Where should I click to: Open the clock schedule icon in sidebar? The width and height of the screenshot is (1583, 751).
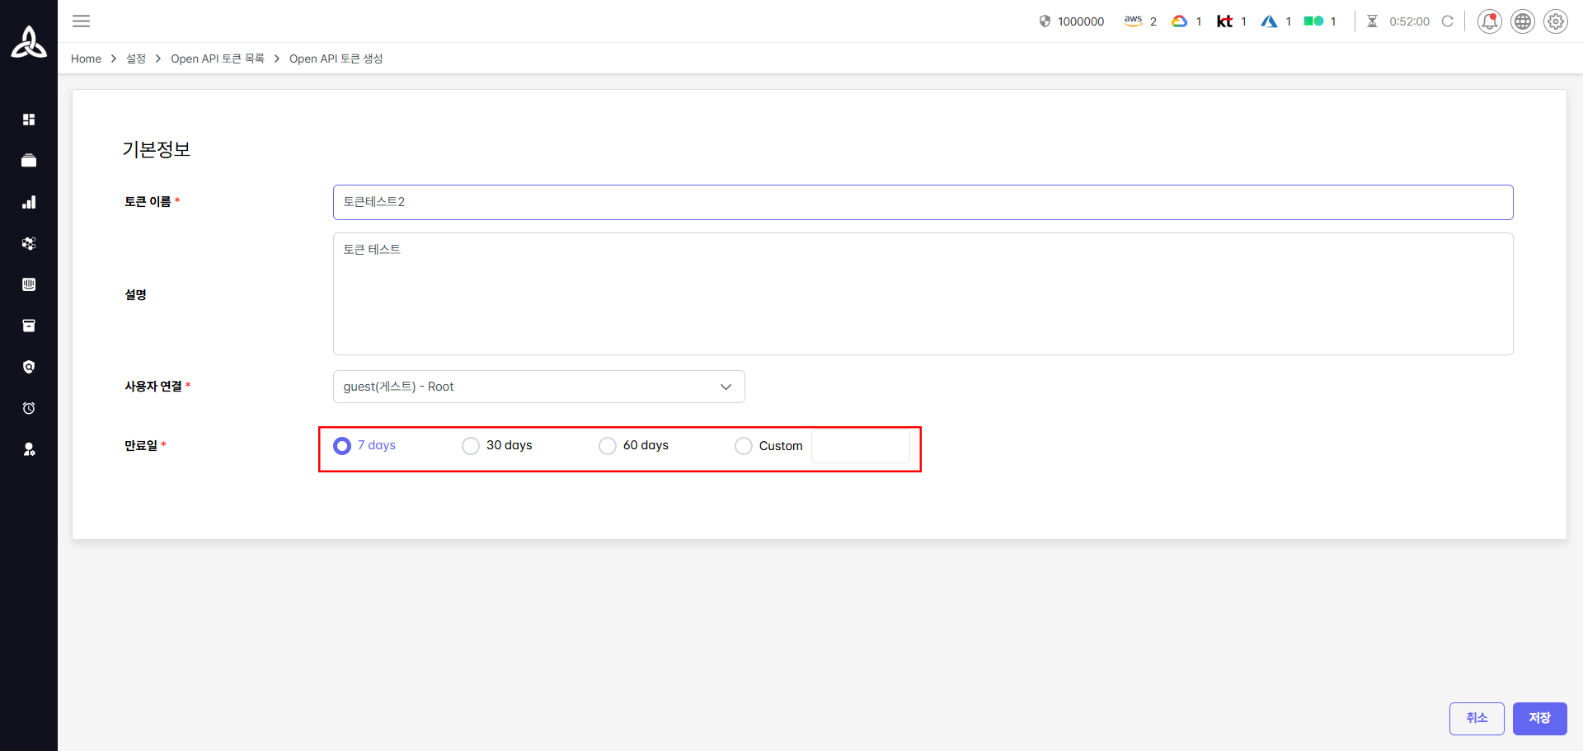(29, 408)
